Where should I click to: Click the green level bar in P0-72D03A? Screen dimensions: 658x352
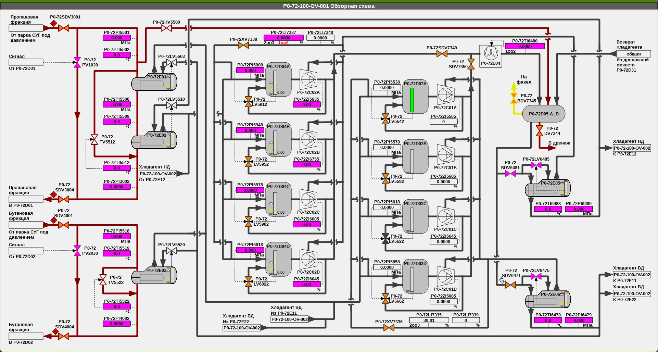point(412,100)
